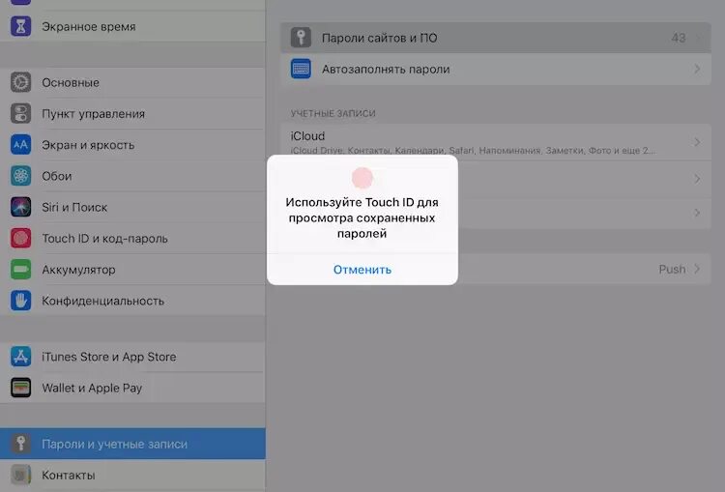Open Обои flower icon
Image resolution: width=725 pixels, height=492 pixels.
pos(21,176)
